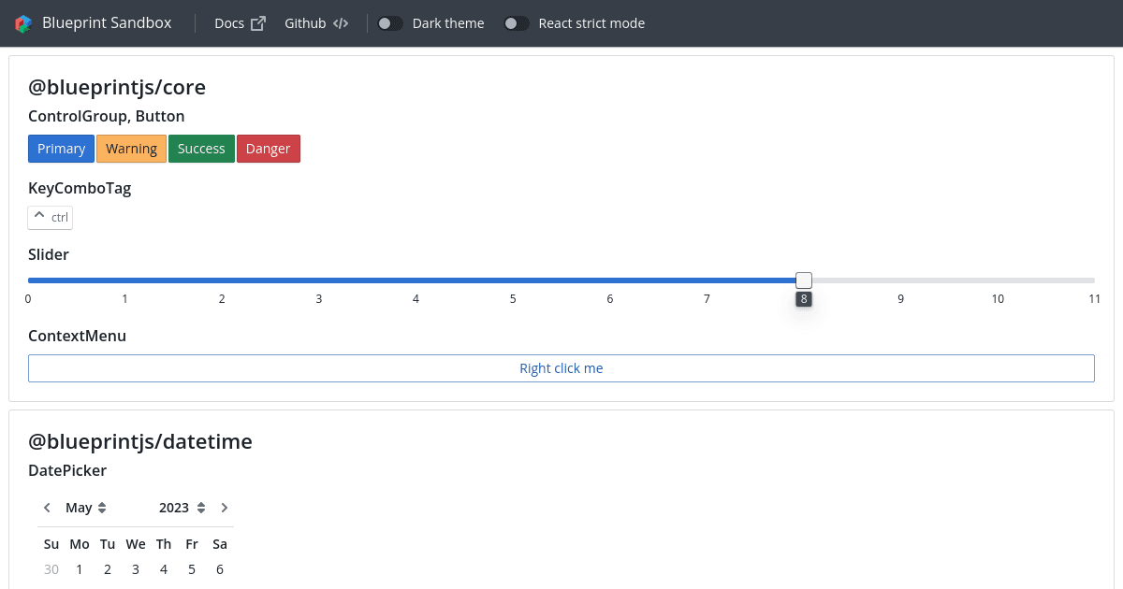
Task: Open the Docs page
Action: coord(227,22)
